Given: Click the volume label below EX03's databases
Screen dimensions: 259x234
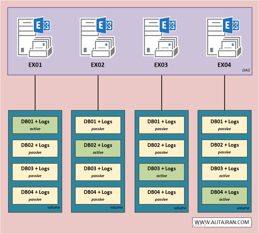Looking at the screenshot, I should point(180,208).
